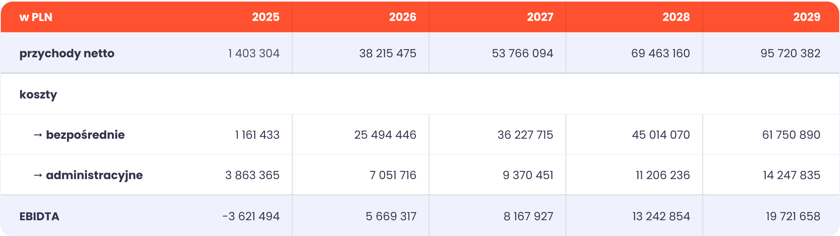Select the 2029 column header
The image size is (840, 236).
pyautogui.click(x=807, y=17)
